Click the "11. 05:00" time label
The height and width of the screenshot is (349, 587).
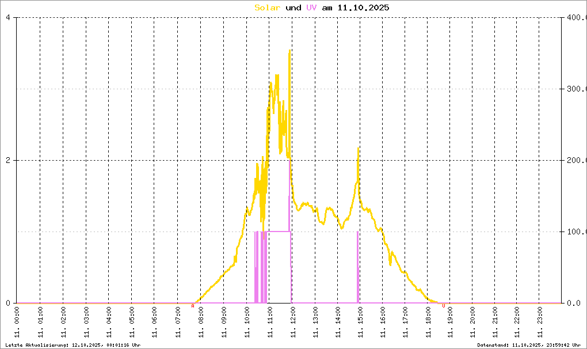point(131,322)
